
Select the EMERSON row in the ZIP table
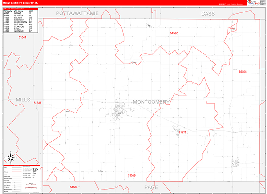point(18,20)
